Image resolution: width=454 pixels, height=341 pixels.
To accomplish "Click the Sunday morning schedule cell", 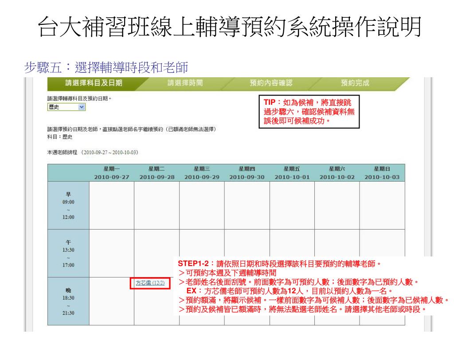I will [x=382, y=206].
